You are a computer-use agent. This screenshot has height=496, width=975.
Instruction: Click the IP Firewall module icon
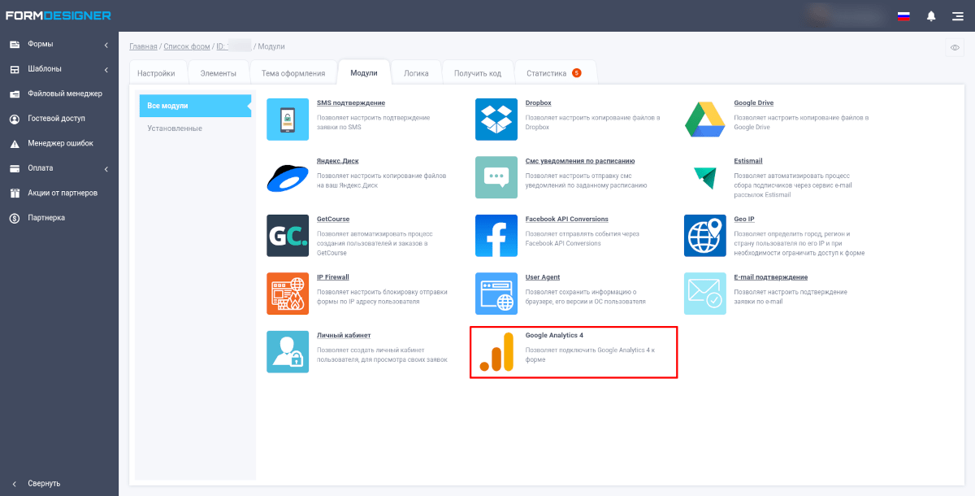coord(288,294)
